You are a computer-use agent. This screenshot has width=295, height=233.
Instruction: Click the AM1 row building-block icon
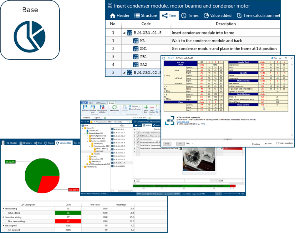tap(136, 49)
